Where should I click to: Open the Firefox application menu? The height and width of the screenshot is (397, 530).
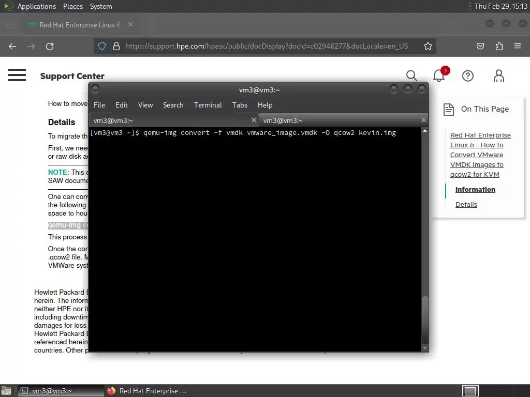[518, 46]
